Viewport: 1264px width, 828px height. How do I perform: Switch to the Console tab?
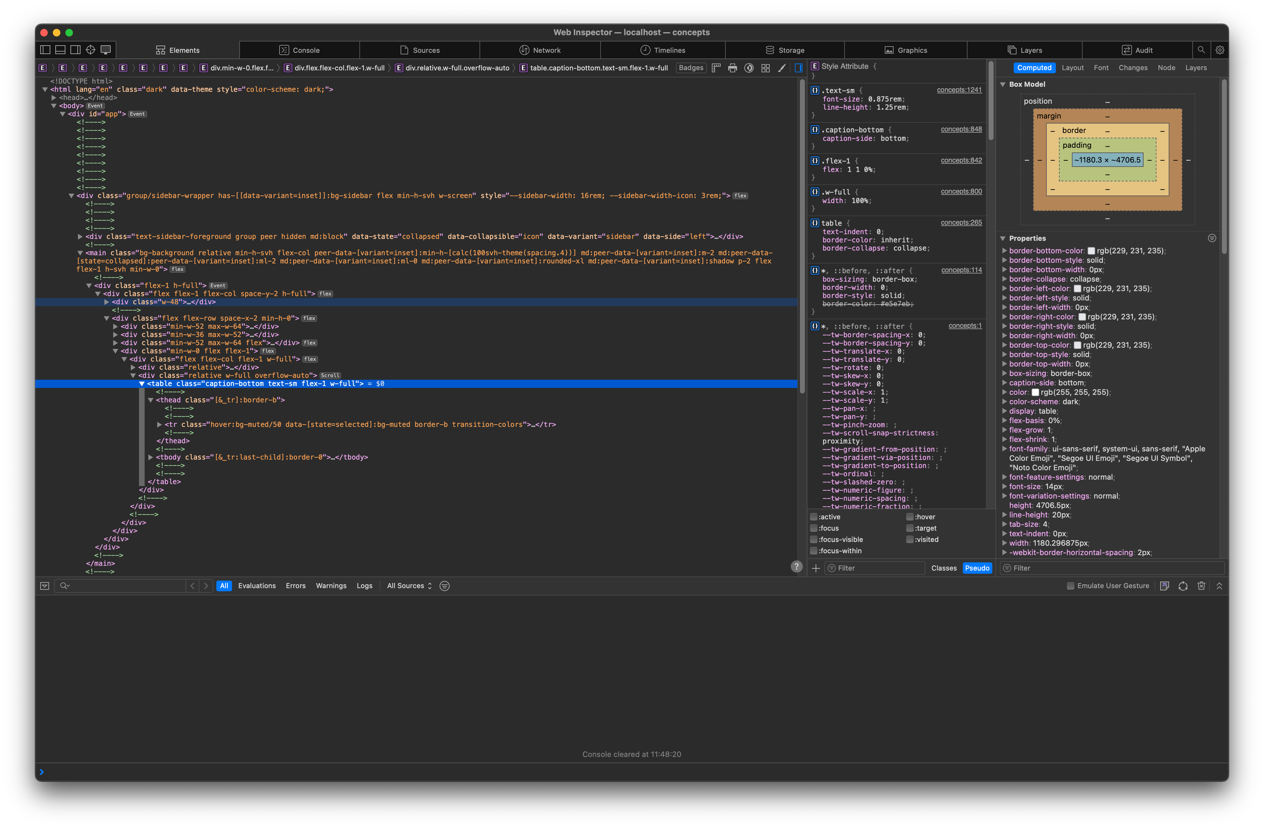click(300, 50)
